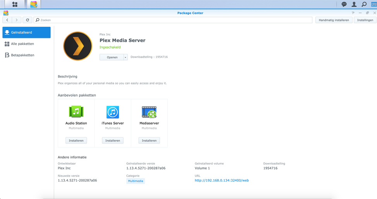Click the Multimedia category tag
Image resolution: width=377 pixels, height=199 pixels.
135,181
